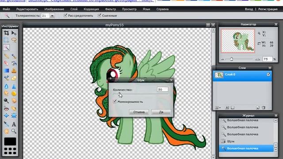Select the Слой 0 layer row
Screen dimensions: 283x159
tap(242, 76)
